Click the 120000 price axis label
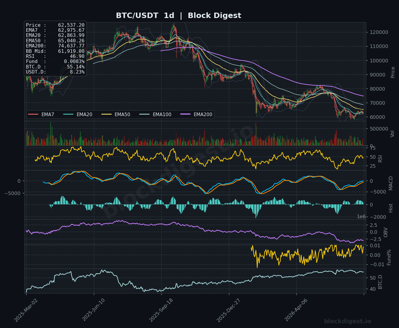 point(379,32)
